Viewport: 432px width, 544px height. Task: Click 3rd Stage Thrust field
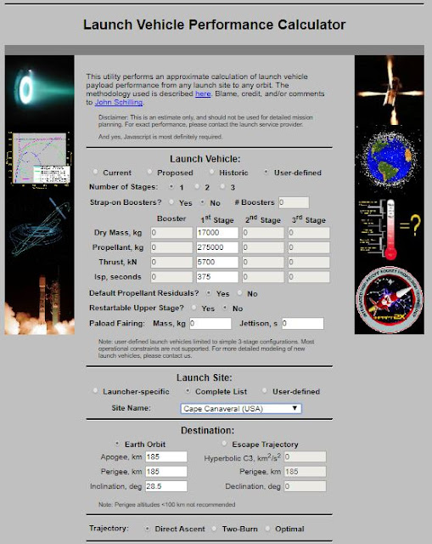coord(309,263)
